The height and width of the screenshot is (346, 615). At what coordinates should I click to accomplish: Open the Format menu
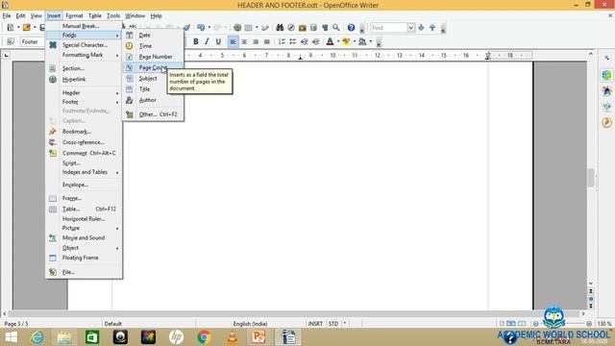coord(74,15)
